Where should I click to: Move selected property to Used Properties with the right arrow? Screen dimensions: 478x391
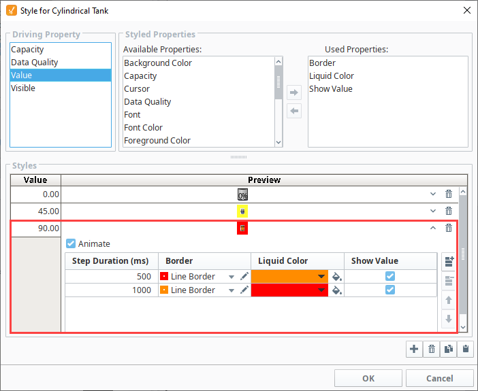(294, 92)
